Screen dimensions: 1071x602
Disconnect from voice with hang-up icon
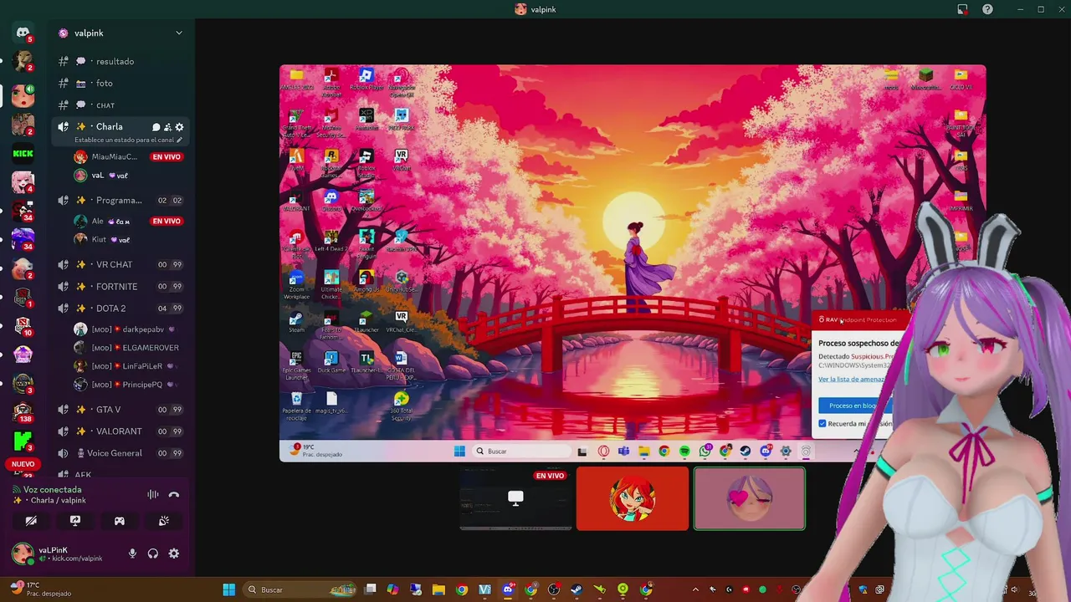174,494
